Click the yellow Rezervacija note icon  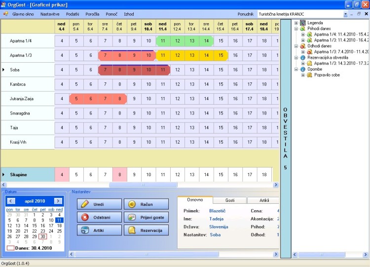click(x=132, y=230)
